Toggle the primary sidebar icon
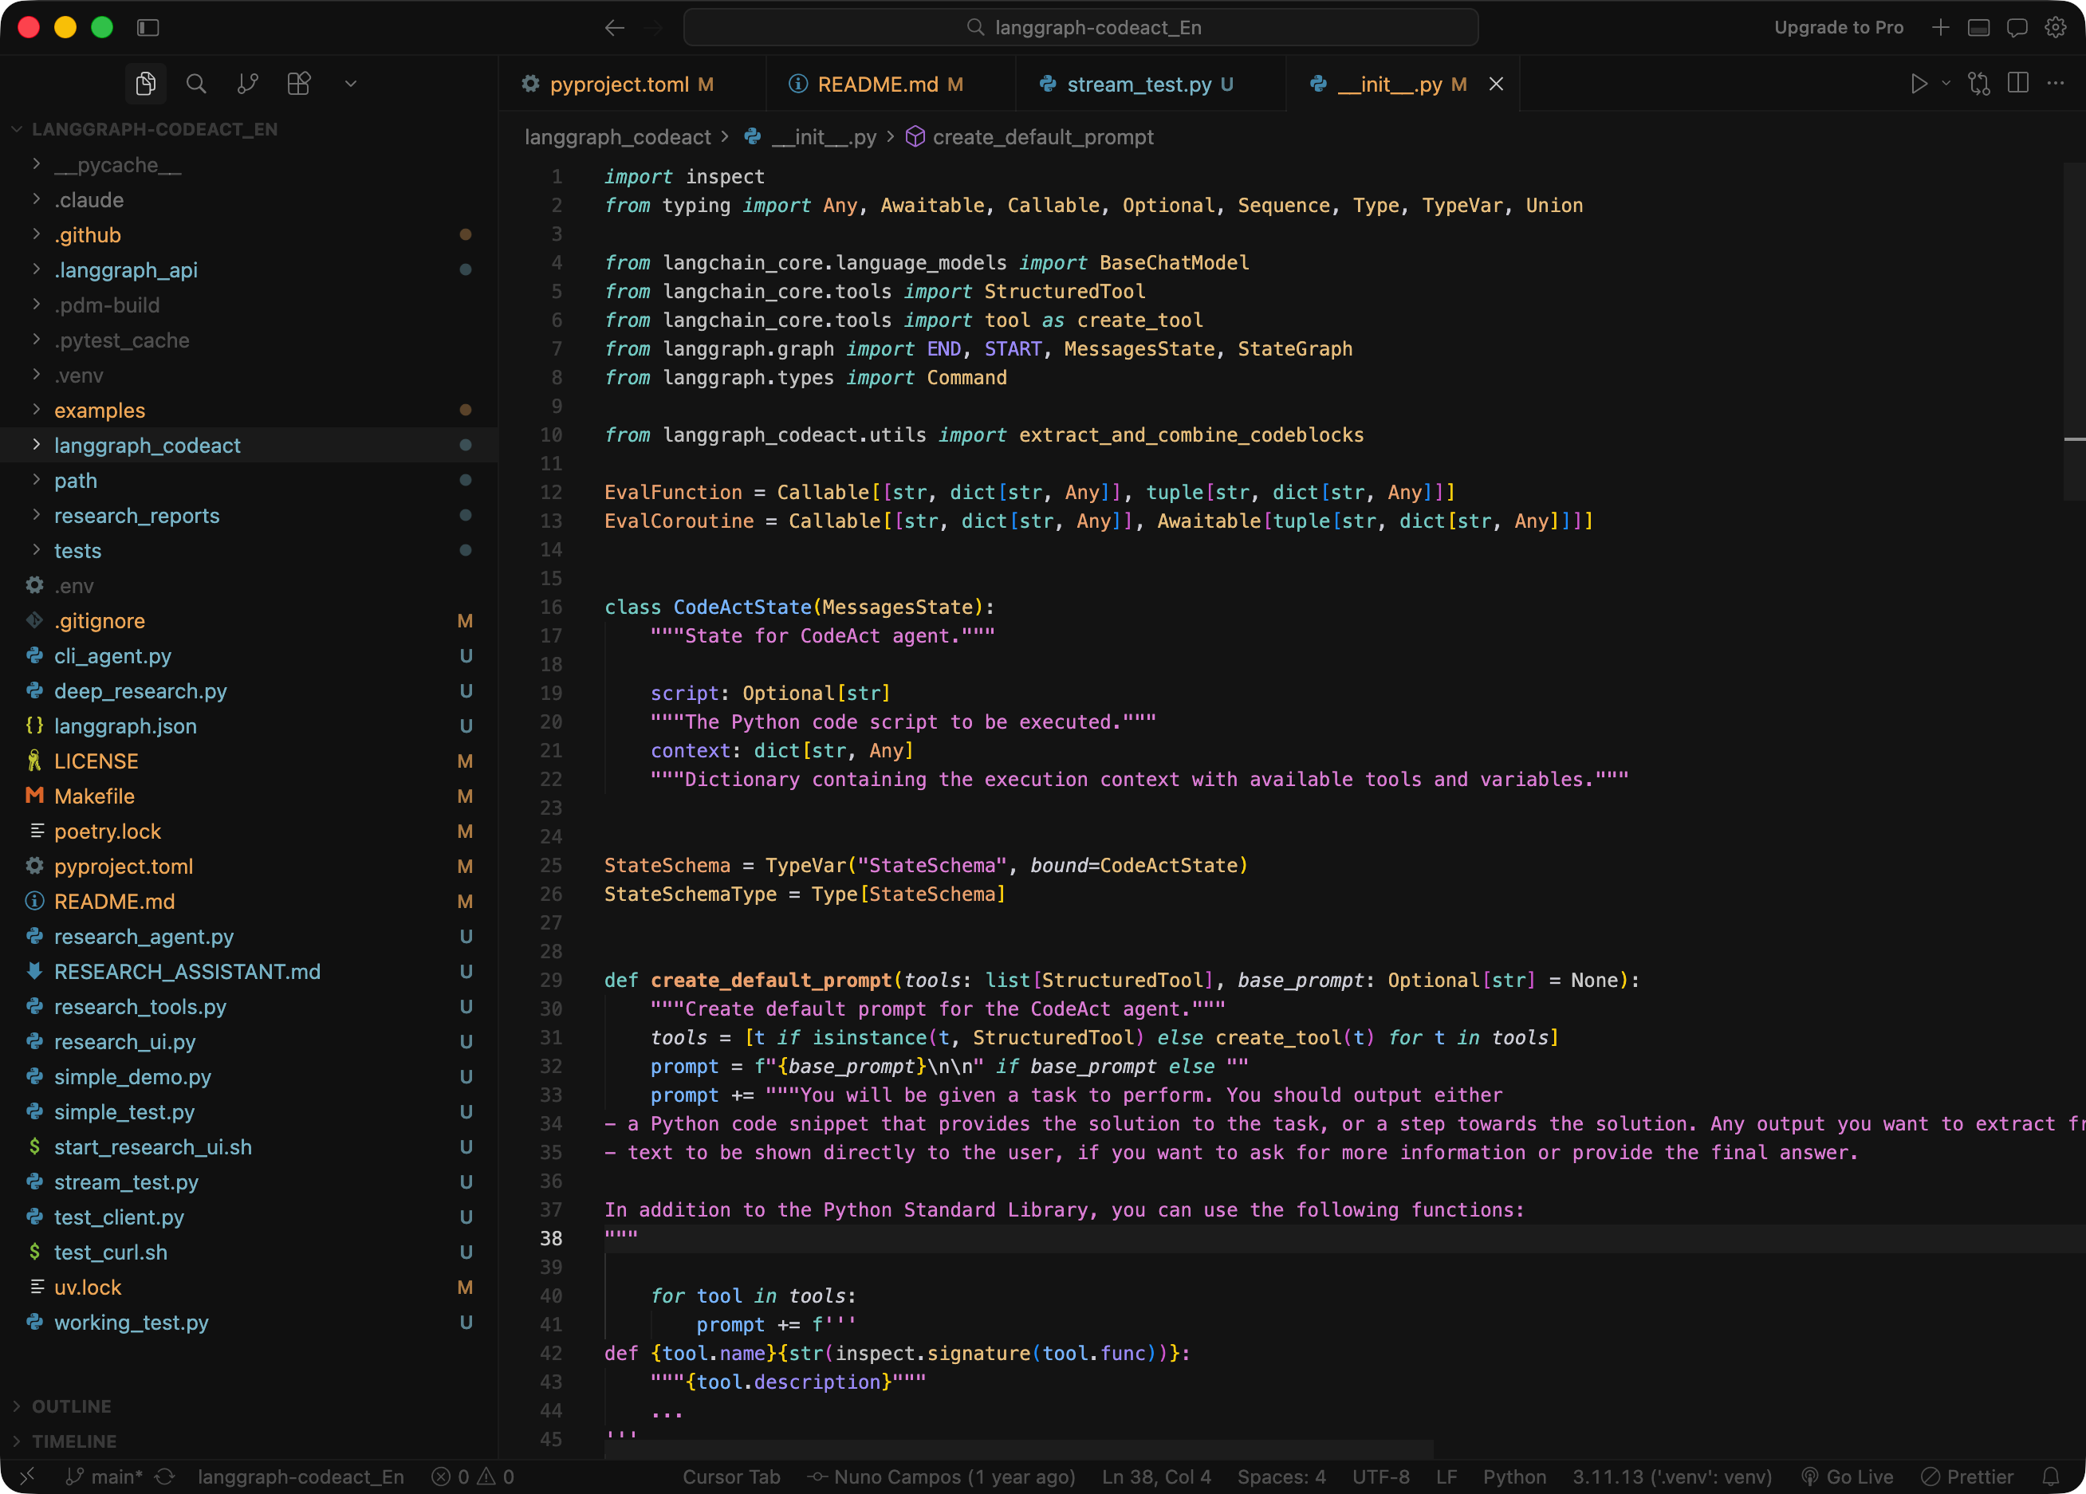This screenshot has width=2086, height=1494. (x=148, y=28)
